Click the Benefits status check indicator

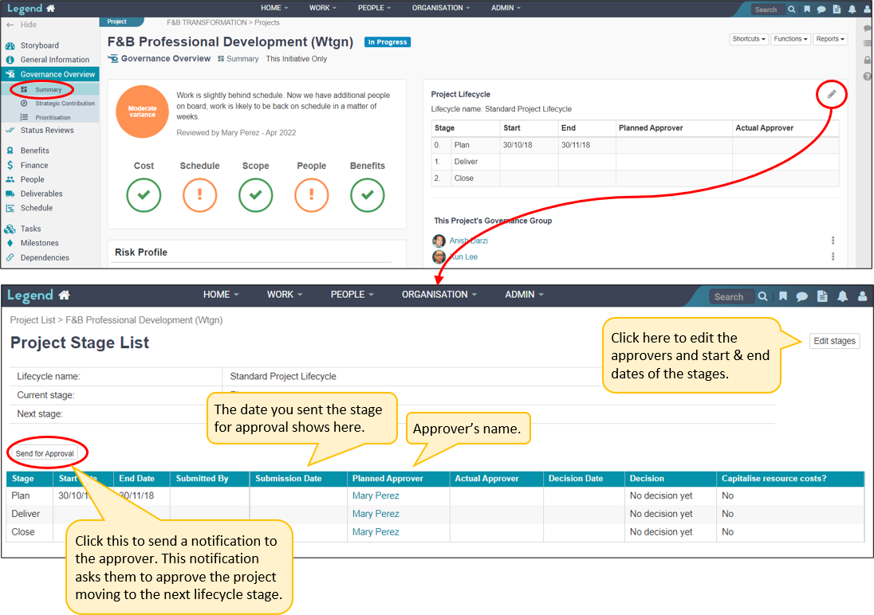coord(368,195)
